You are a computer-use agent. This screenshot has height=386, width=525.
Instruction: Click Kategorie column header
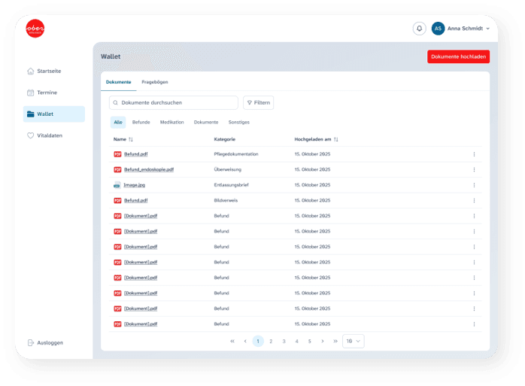click(x=225, y=139)
